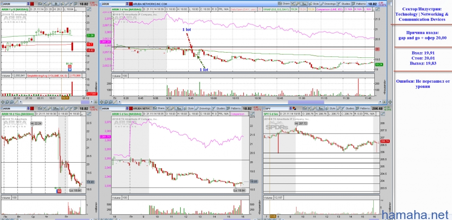Click chart settings wrench icon in 1m chart
Screen dimensions: 452x220
click(x=298, y=3)
